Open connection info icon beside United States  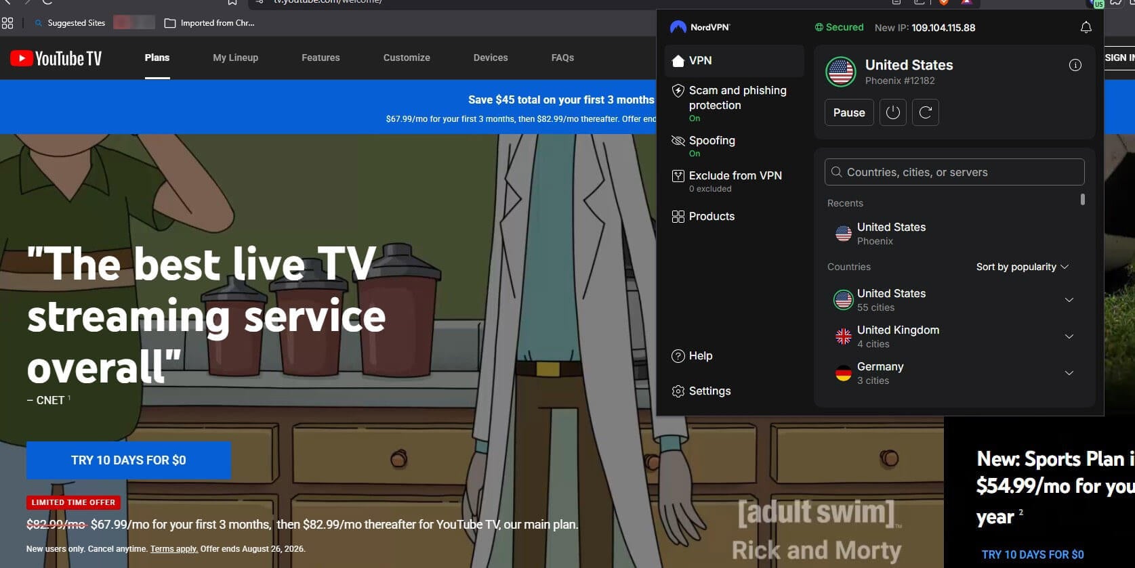tap(1075, 65)
